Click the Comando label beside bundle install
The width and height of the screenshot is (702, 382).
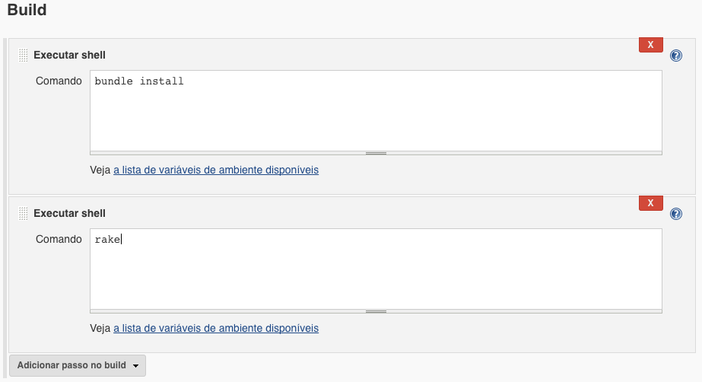coord(59,81)
